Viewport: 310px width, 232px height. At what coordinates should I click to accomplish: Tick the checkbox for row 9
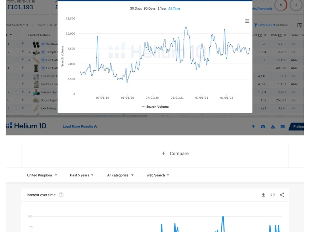[x=17, y=108]
